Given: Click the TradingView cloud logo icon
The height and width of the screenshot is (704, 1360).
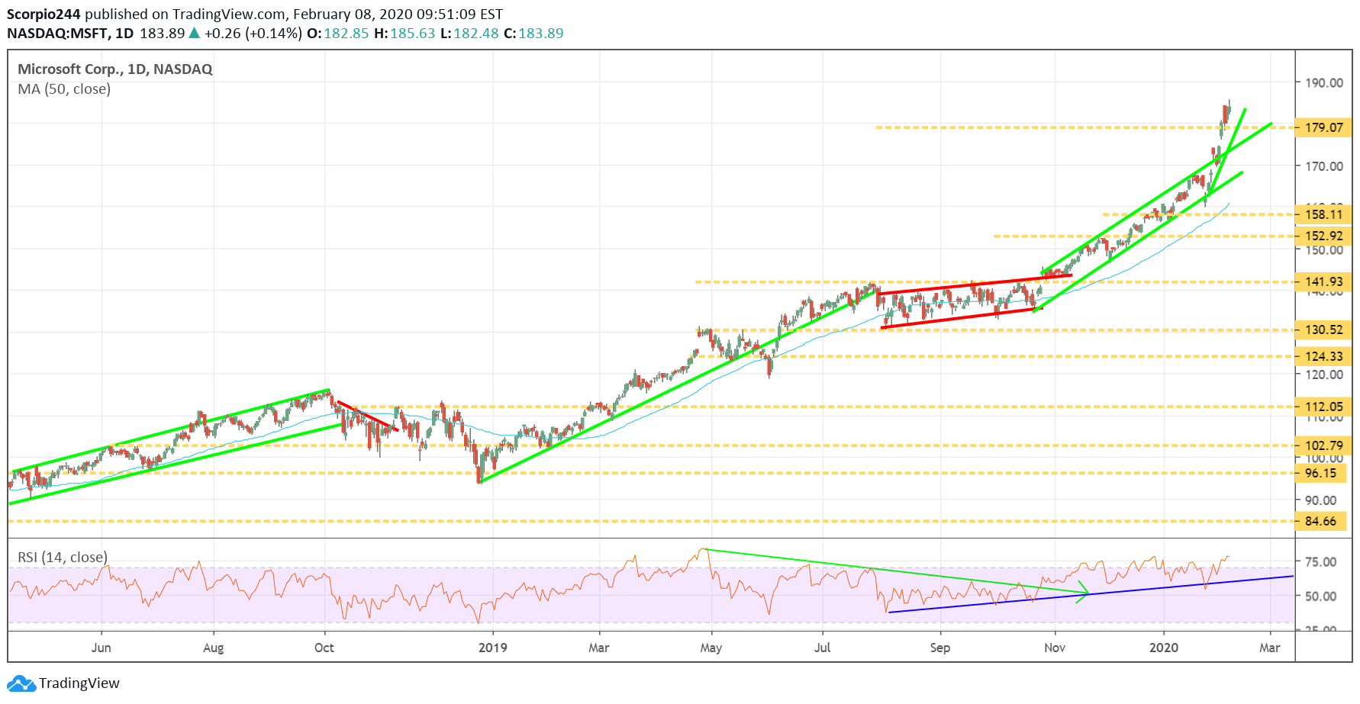Looking at the screenshot, I should tap(21, 683).
